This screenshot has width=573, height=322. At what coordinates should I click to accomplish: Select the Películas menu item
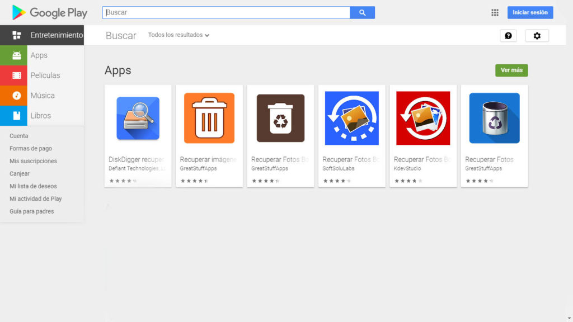[42, 75]
